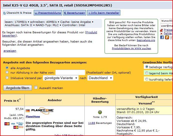This screenshot has width=173, height=136.
Task: Click the green smiley rating icon
Action: pyautogui.click(x=100, y=112)
